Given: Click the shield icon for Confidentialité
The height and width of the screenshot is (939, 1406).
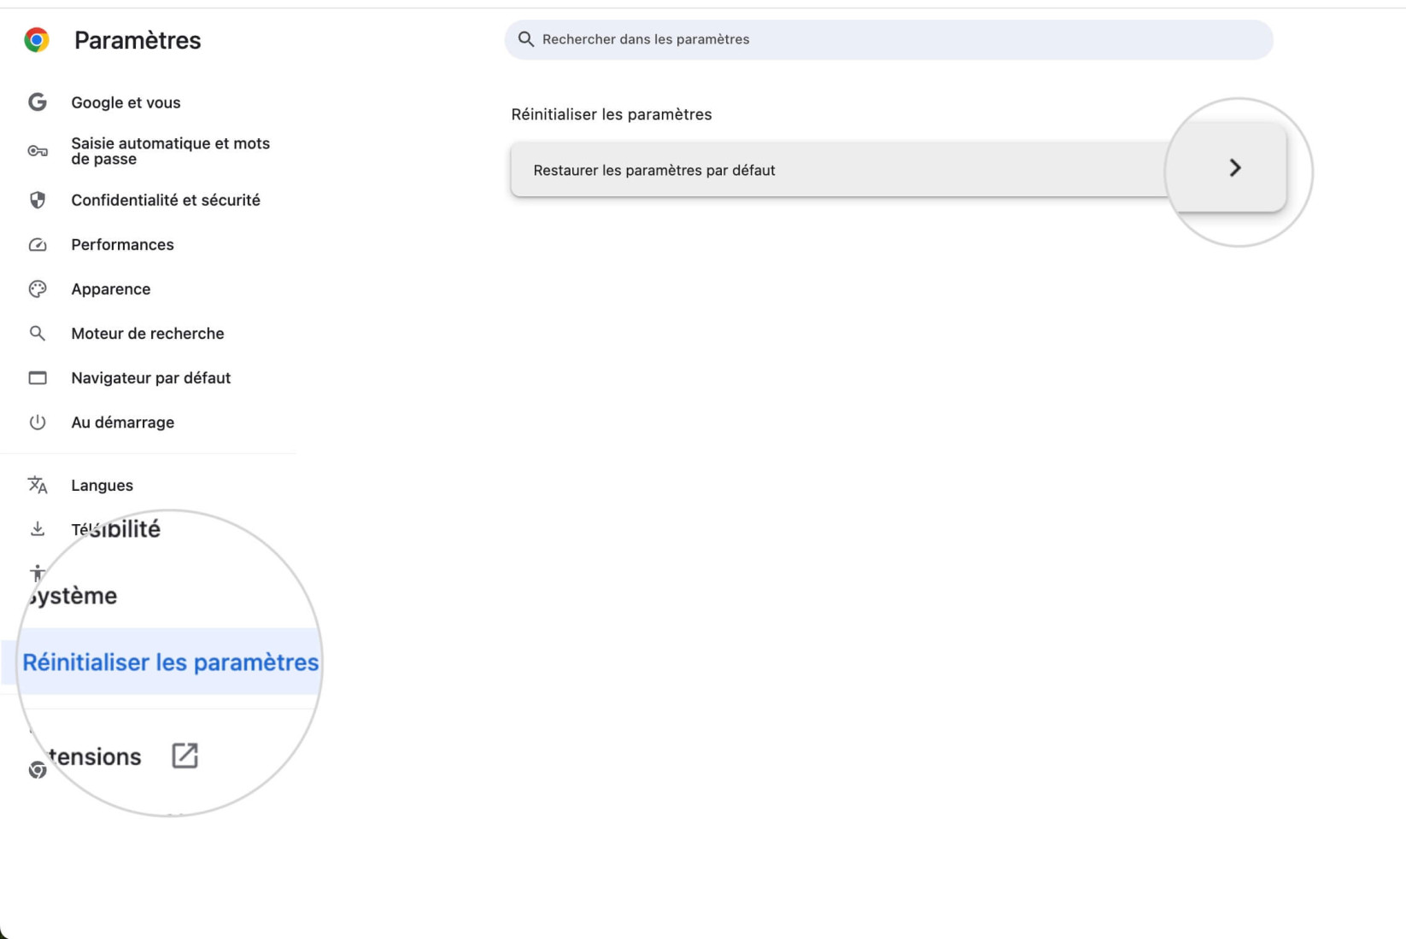Looking at the screenshot, I should click(x=38, y=200).
